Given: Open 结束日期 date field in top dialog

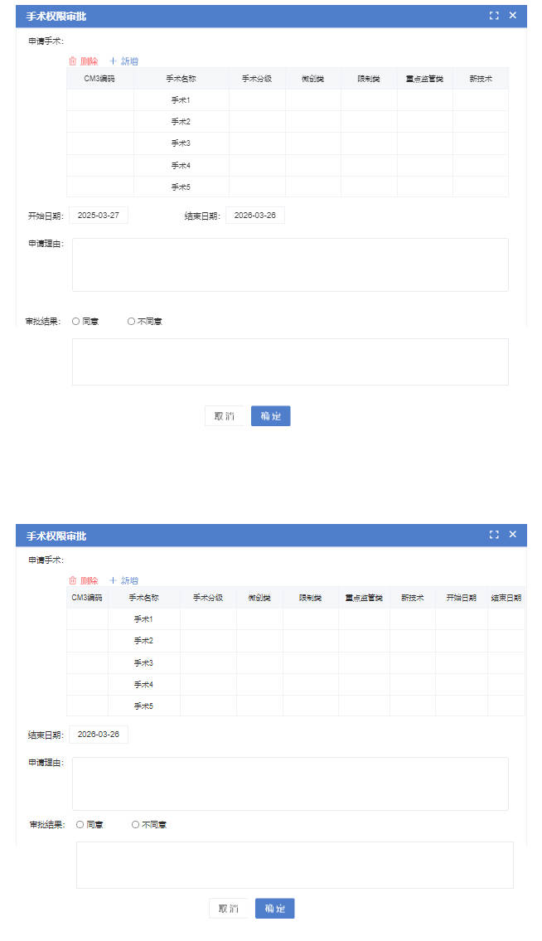Looking at the screenshot, I should coord(255,215).
